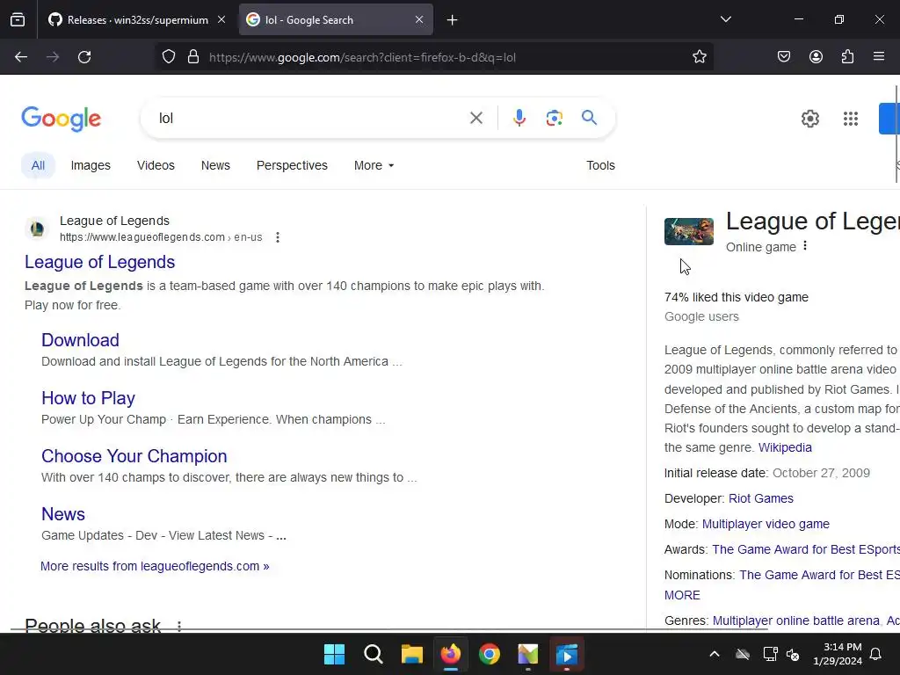900x675 pixels.
Task: Close the Releases supermium tab
Action: pyautogui.click(x=221, y=19)
